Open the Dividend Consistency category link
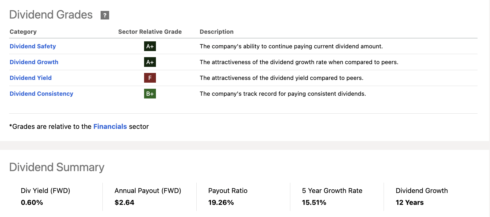 tap(41, 94)
